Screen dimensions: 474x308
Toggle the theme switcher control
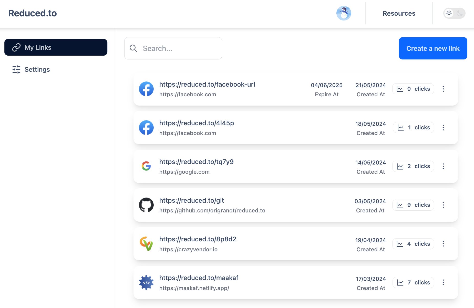(454, 13)
